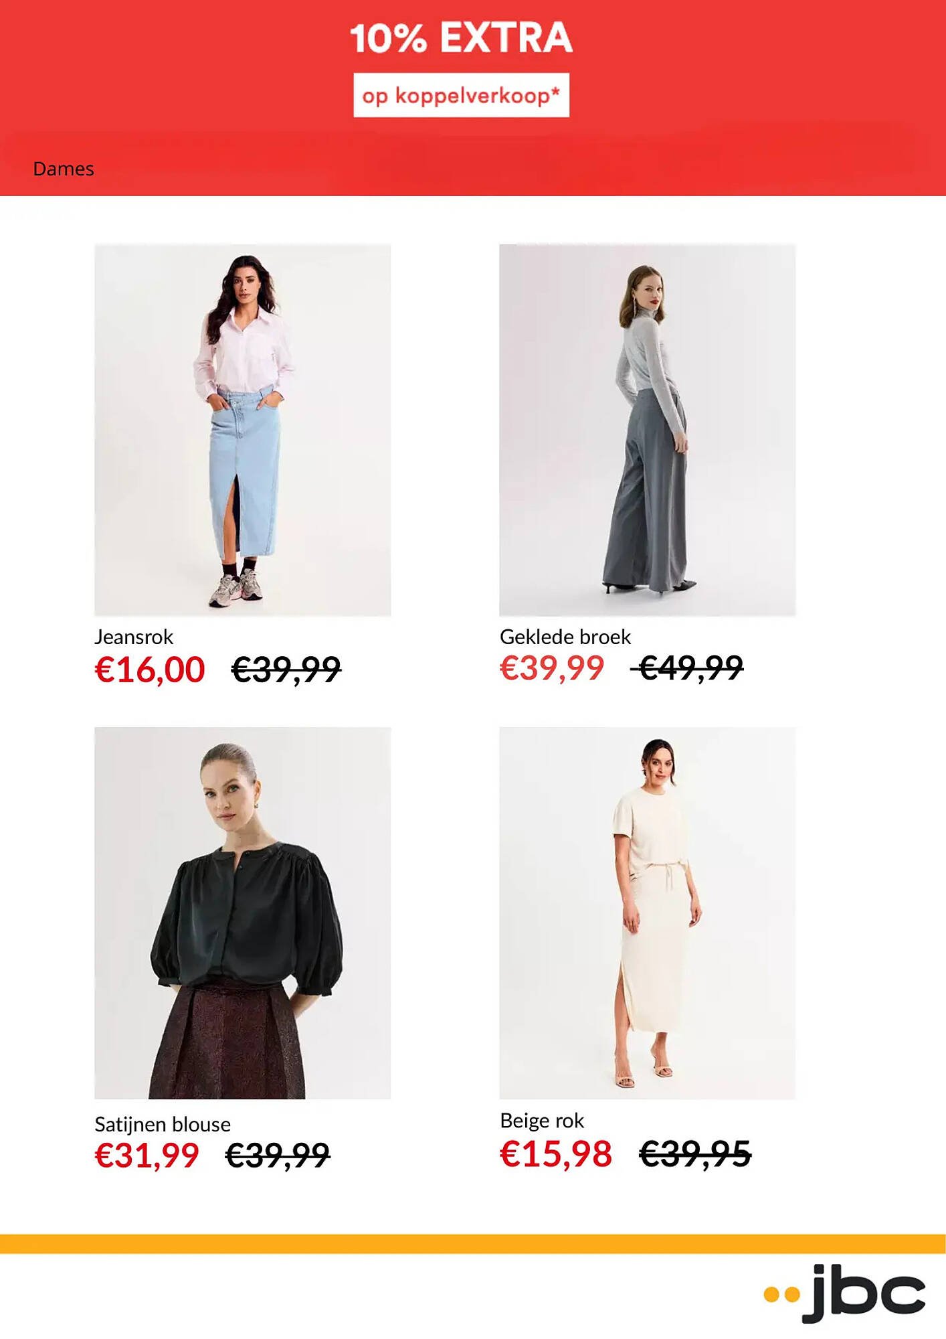
Task: Click the Satijnen blouse product title
Action: coord(163,1124)
